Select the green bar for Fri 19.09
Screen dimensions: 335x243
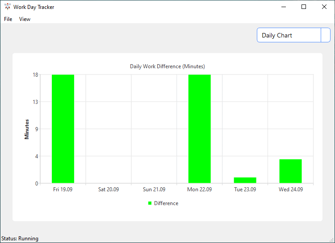[x=63, y=129]
